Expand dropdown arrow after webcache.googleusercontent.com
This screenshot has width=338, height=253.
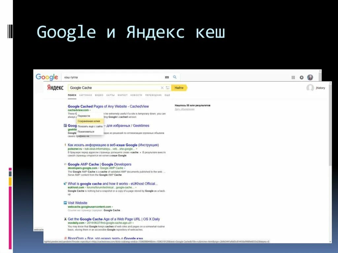[x=112, y=207]
